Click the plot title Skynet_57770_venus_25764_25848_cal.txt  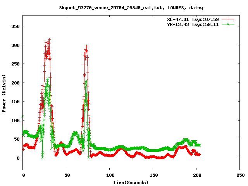coord(131,8)
